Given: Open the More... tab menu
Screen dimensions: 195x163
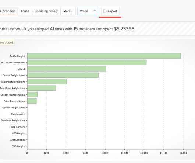Looking at the screenshot, I should pyautogui.click(x=68, y=11).
